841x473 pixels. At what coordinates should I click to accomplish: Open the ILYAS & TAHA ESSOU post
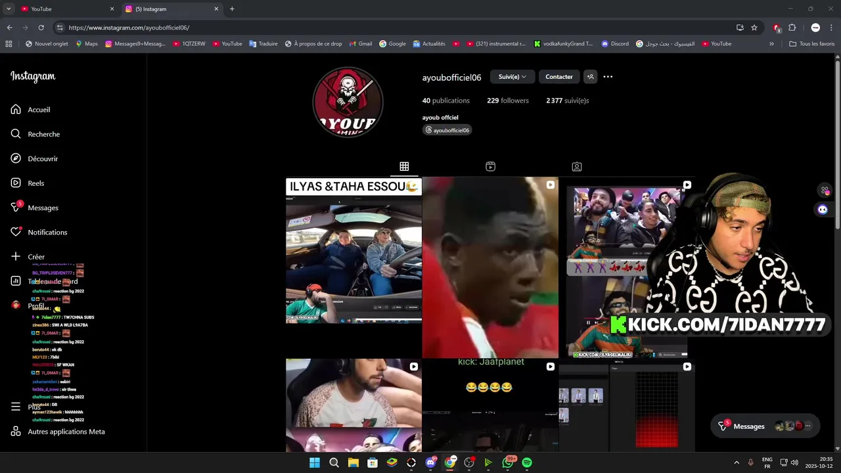point(353,267)
